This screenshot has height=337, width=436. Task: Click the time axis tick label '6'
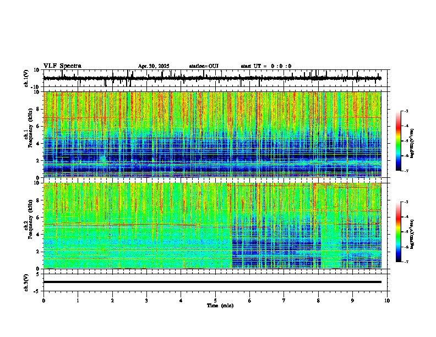coord(250,301)
